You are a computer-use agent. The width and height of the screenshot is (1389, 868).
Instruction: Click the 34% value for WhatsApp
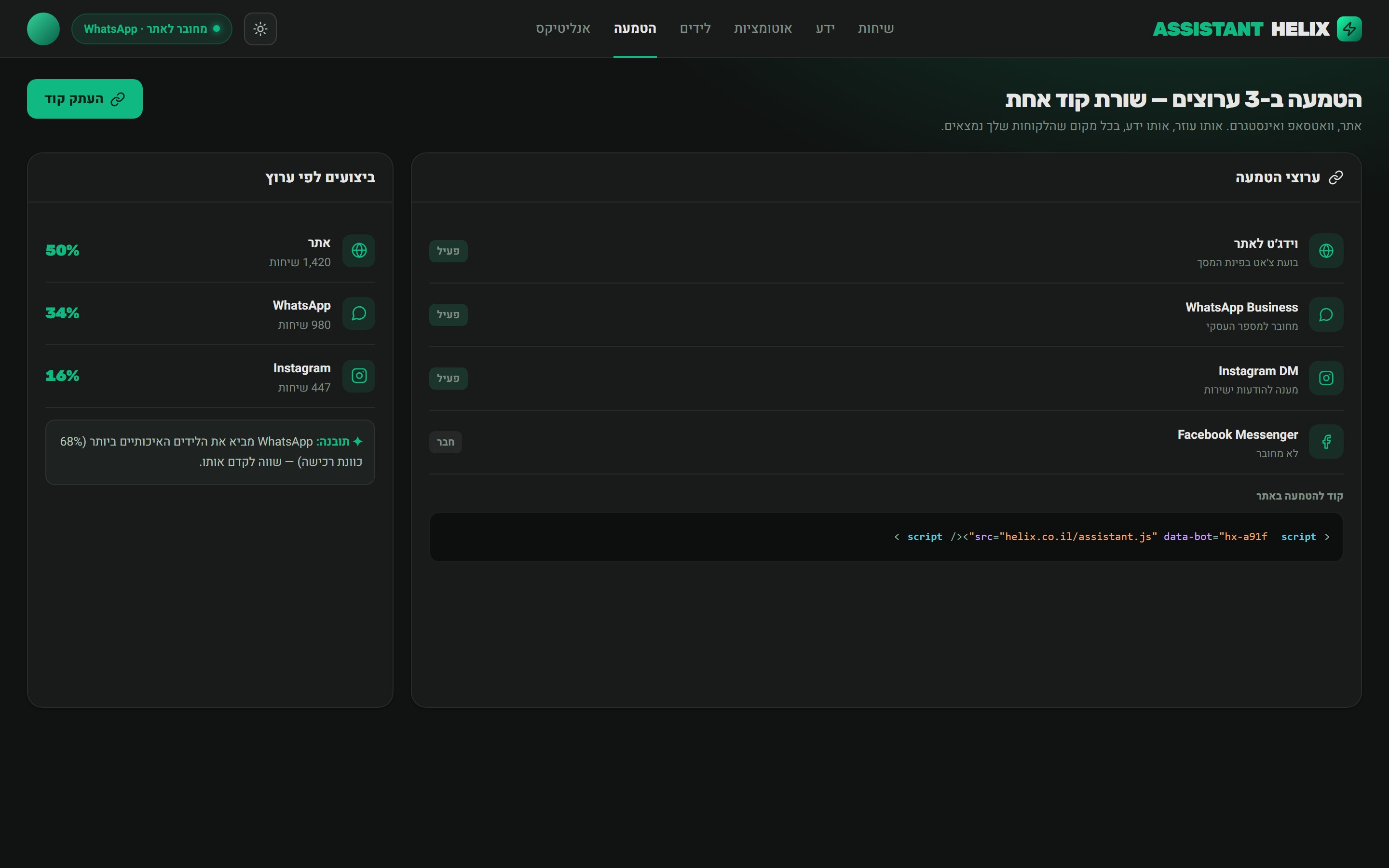coord(62,313)
